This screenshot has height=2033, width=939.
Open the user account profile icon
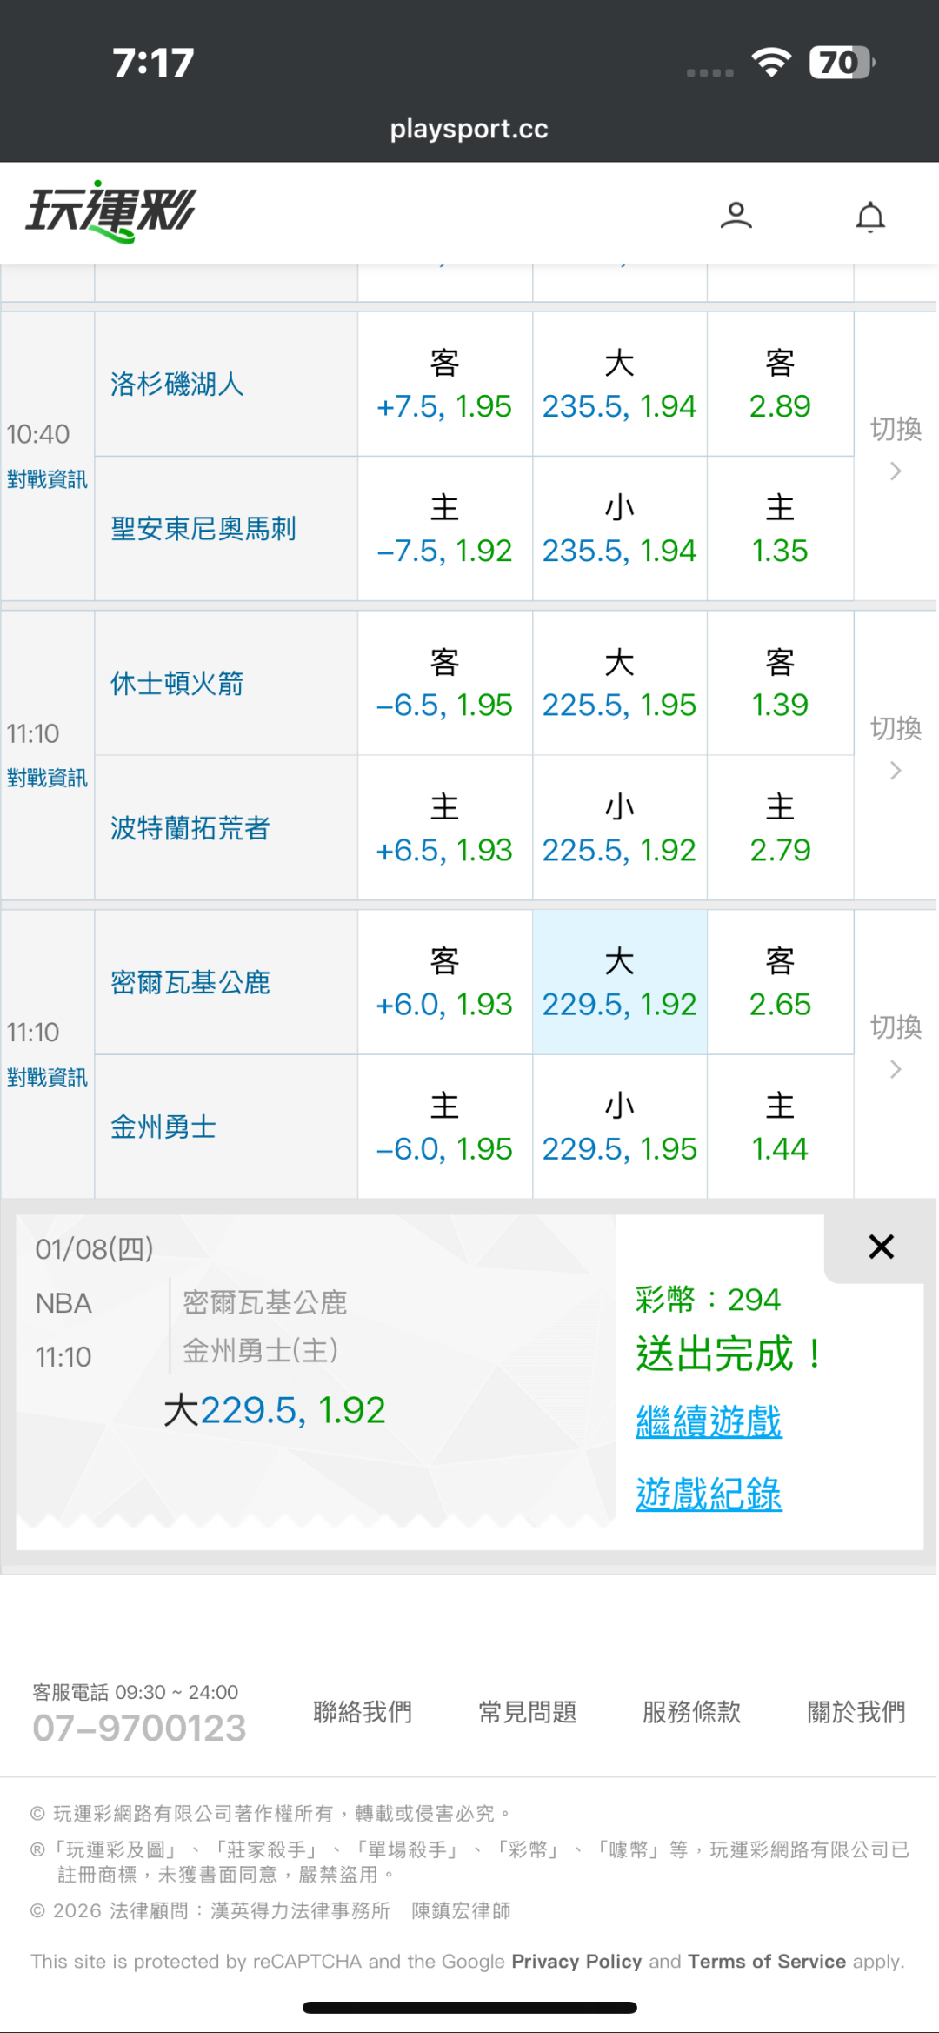736,215
